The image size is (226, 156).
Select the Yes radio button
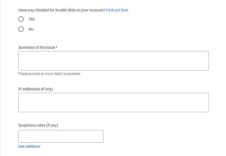pos(21,19)
